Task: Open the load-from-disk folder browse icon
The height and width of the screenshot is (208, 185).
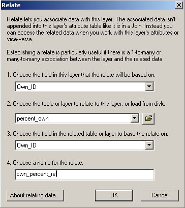Action: pos(148,118)
